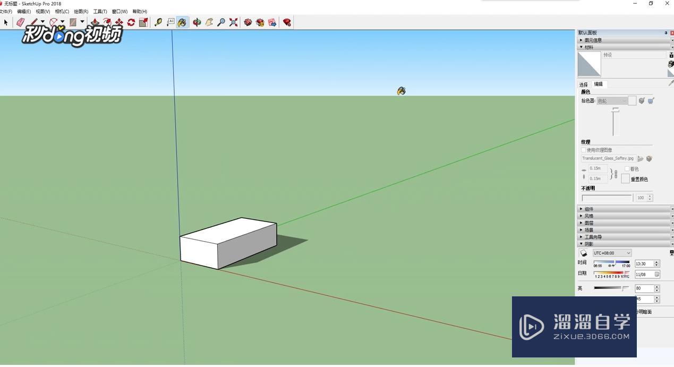This screenshot has height=367, width=674.
Task: Open the Arc tool dropdown arrow
Action: click(x=62, y=22)
